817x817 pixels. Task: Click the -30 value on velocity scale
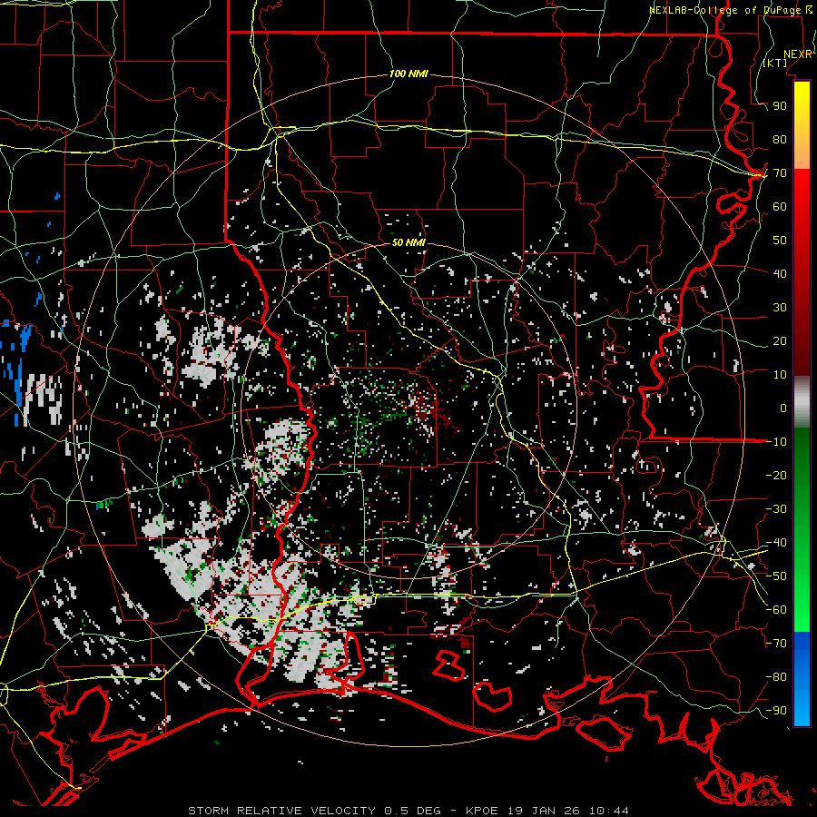(776, 509)
